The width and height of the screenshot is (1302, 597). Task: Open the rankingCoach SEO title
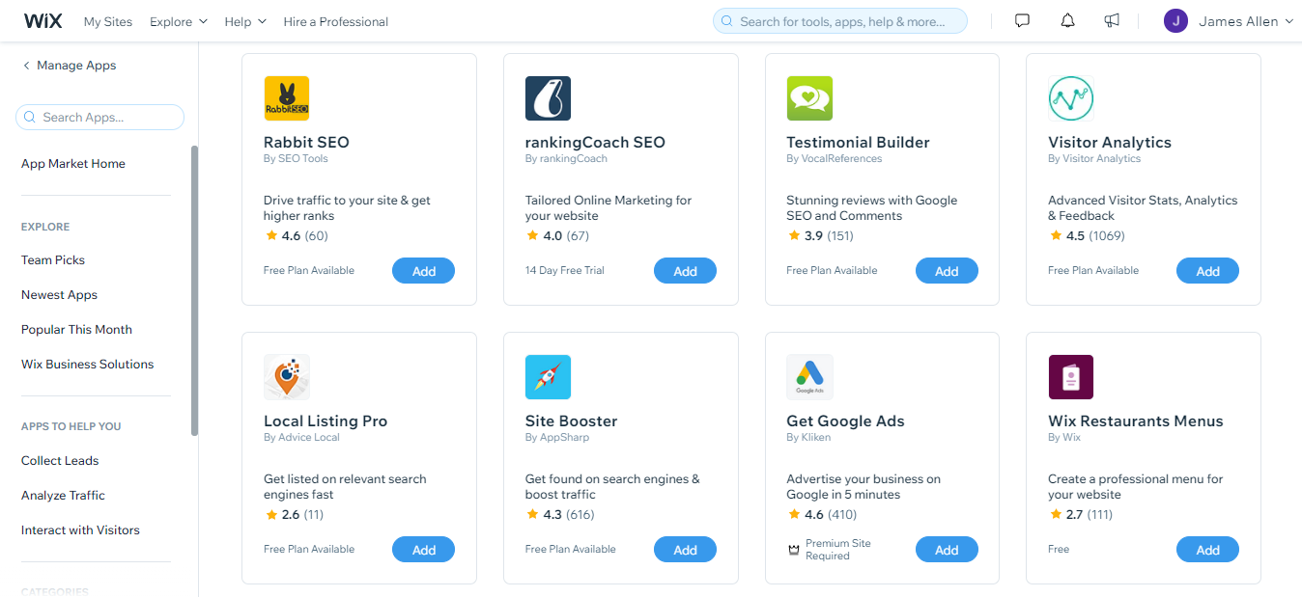point(595,143)
